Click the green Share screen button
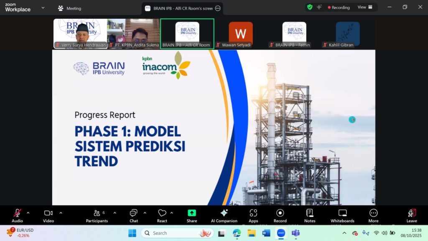This screenshot has height=241, width=428. point(192,215)
